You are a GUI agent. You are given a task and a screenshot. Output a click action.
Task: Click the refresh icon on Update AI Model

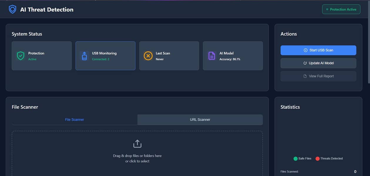pyautogui.click(x=305, y=63)
